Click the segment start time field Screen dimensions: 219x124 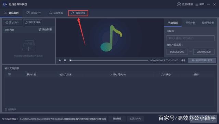[177, 52]
